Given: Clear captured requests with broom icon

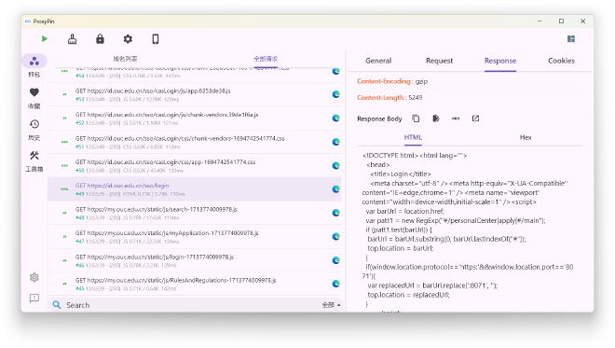Looking at the screenshot, I should pos(72,39).
